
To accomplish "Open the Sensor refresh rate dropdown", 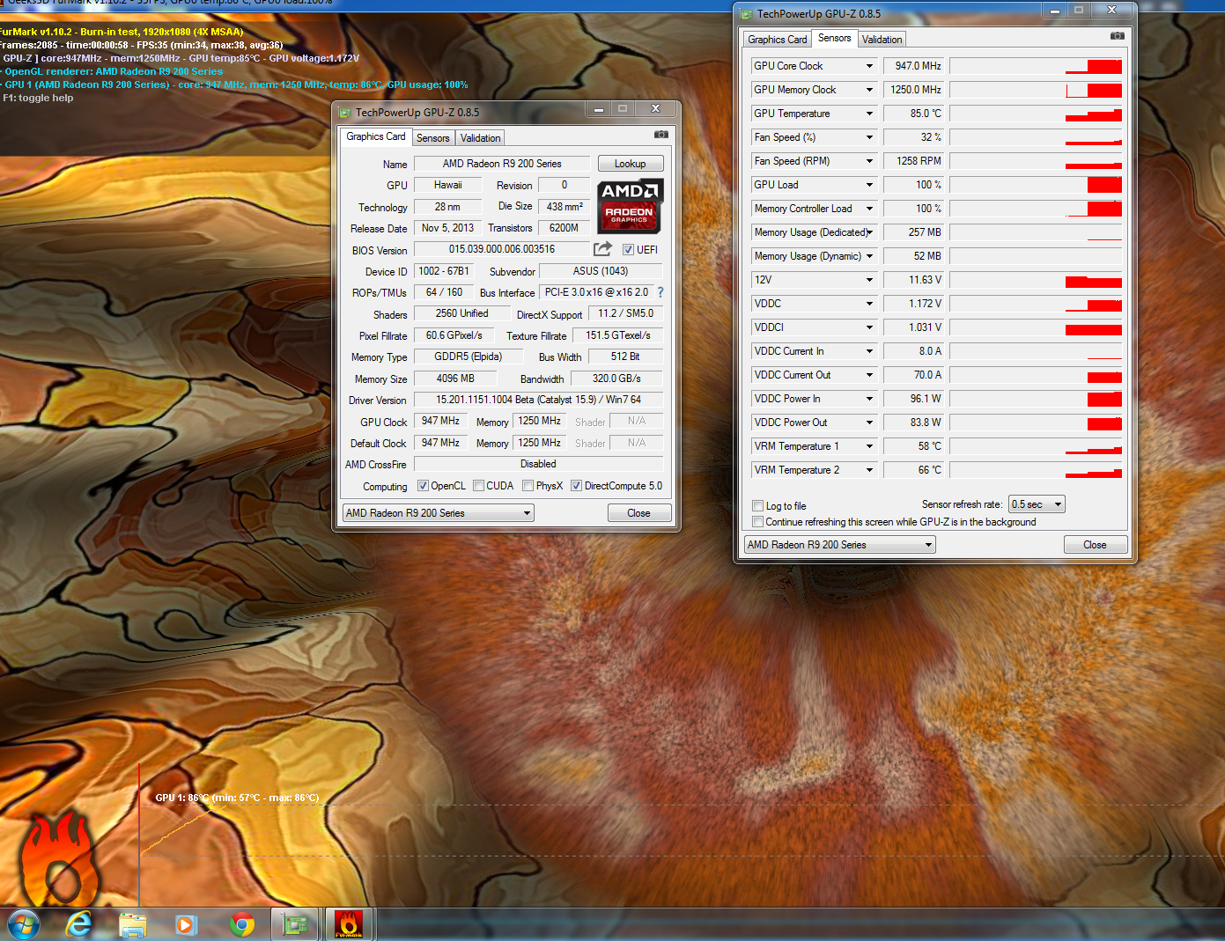I will 1037,504.
